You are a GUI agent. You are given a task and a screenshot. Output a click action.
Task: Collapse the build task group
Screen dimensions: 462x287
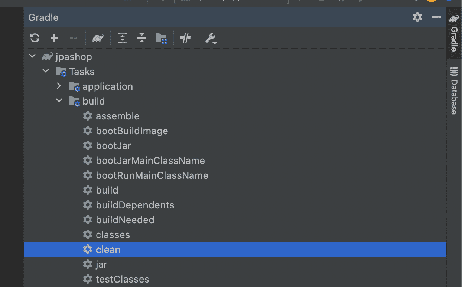coord(59,101)
